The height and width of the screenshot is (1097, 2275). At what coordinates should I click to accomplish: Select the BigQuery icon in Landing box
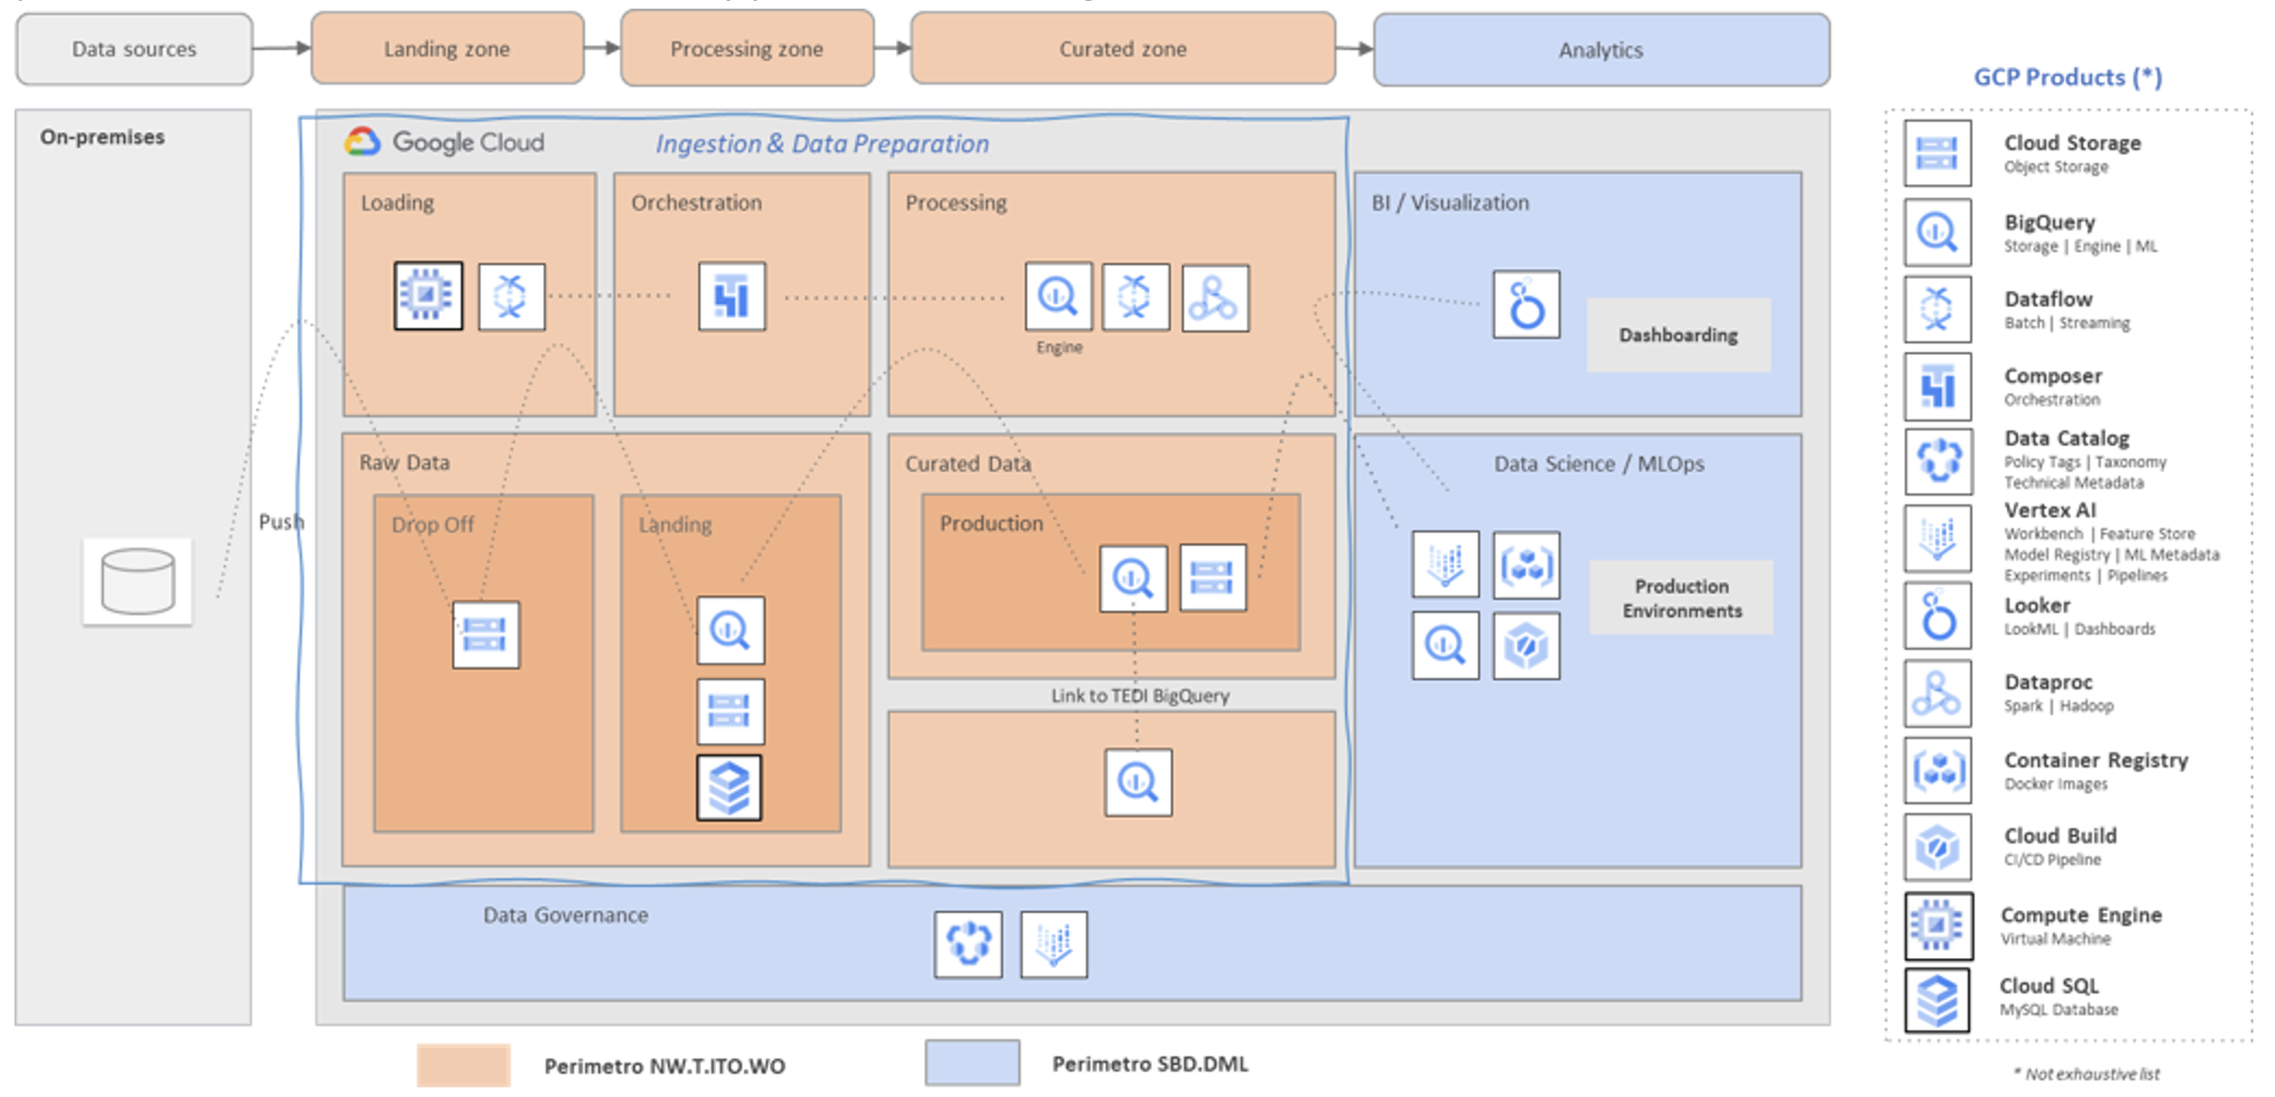tap(731, 631)
